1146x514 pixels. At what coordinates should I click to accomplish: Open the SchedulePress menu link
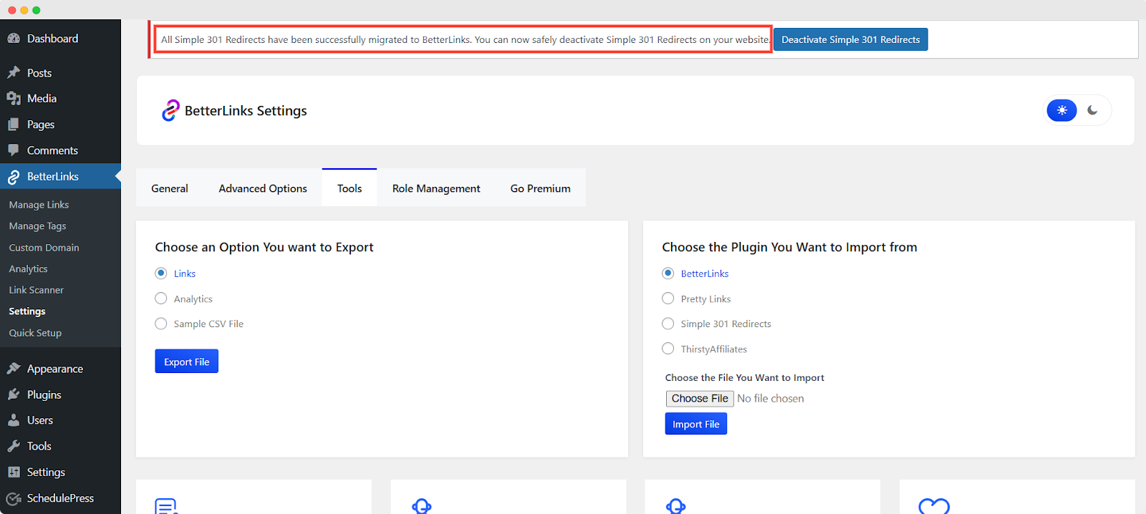tap(60, 498)
